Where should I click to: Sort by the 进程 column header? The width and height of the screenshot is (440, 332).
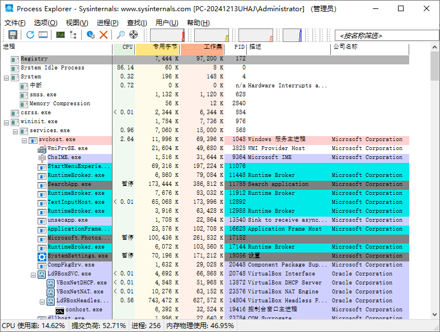(56, 49)
